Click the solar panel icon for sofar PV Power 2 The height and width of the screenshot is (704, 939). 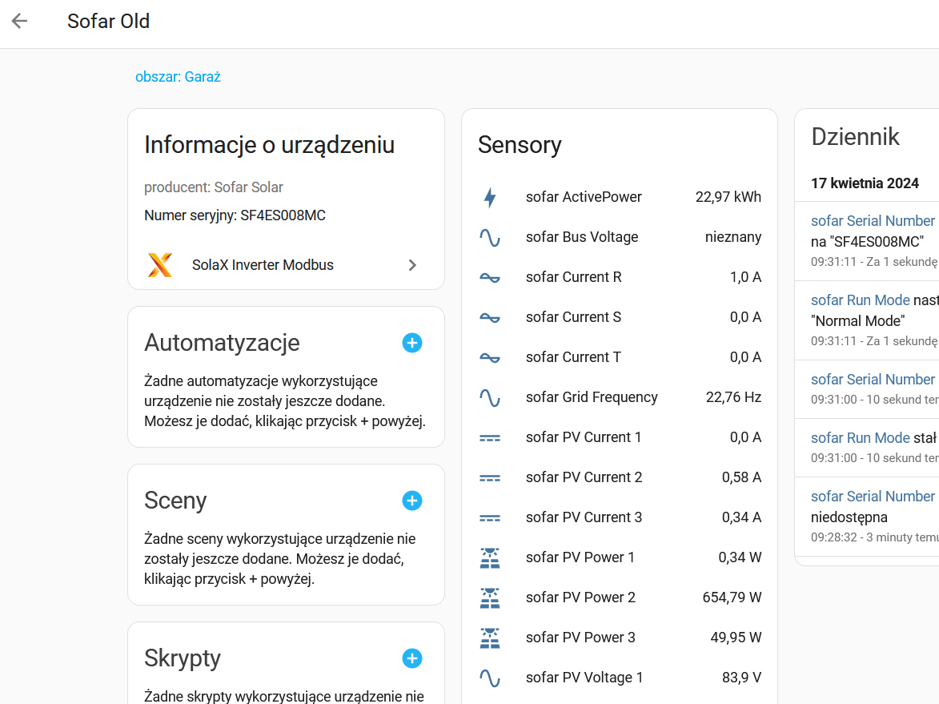(x=490, y=598)
